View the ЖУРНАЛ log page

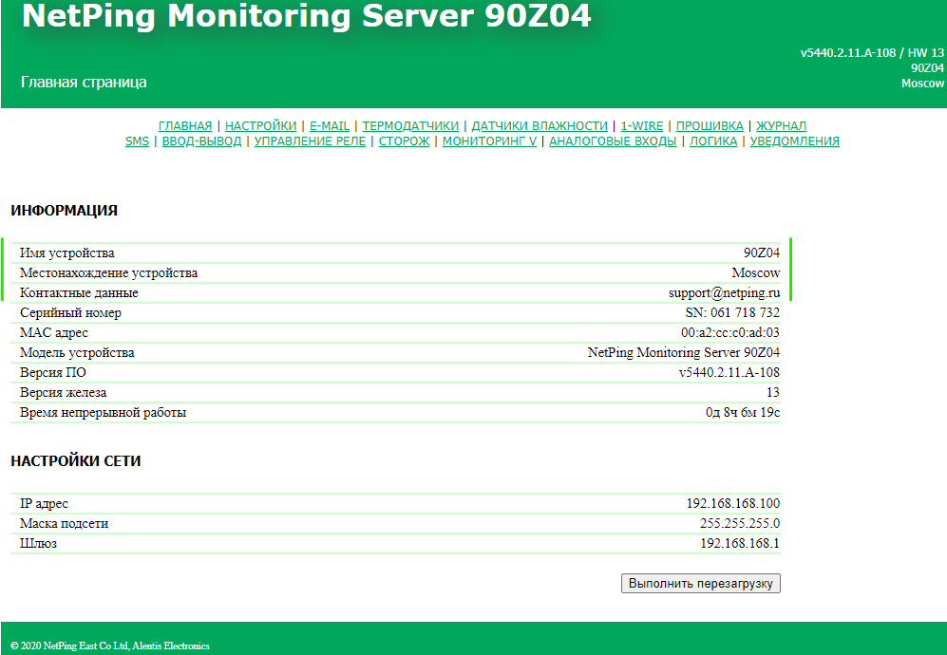(781, 125)
